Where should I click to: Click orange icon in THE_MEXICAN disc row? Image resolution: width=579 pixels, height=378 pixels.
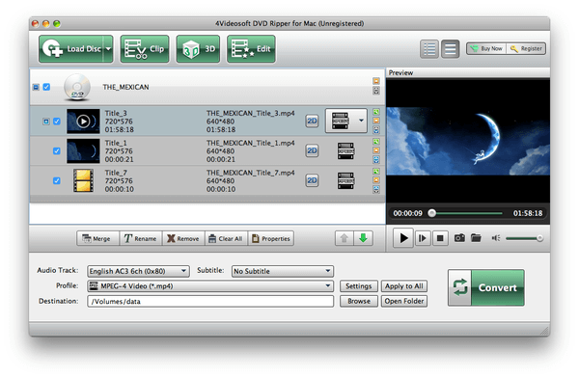tap(376, 81)
